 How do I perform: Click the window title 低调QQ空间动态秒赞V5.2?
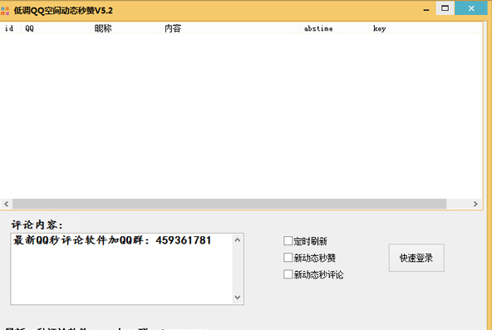[x=63, y=11]
